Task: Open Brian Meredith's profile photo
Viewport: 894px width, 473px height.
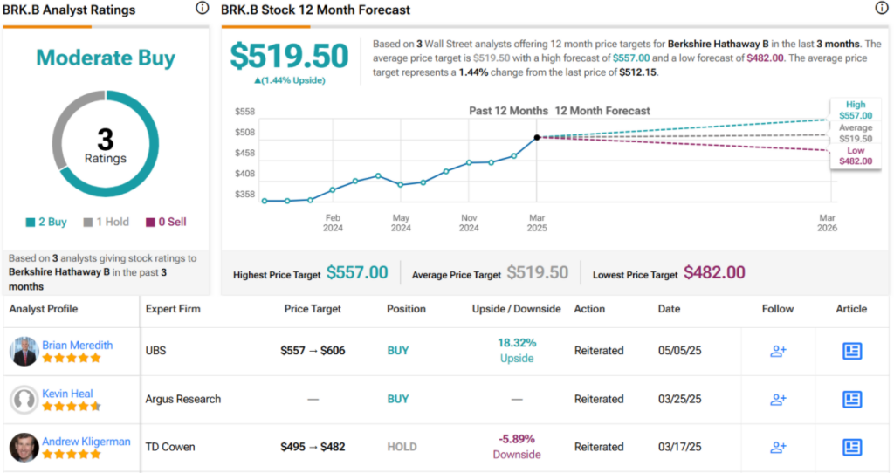Action: coord(24,351)
